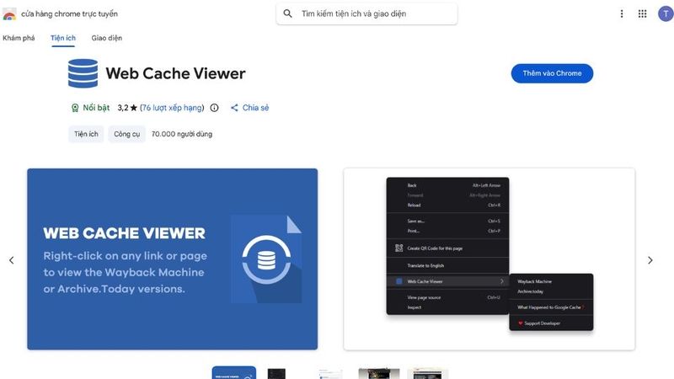Open the rating info circle icon
Viewport: 674px width, 379px height.
point(214,108)
